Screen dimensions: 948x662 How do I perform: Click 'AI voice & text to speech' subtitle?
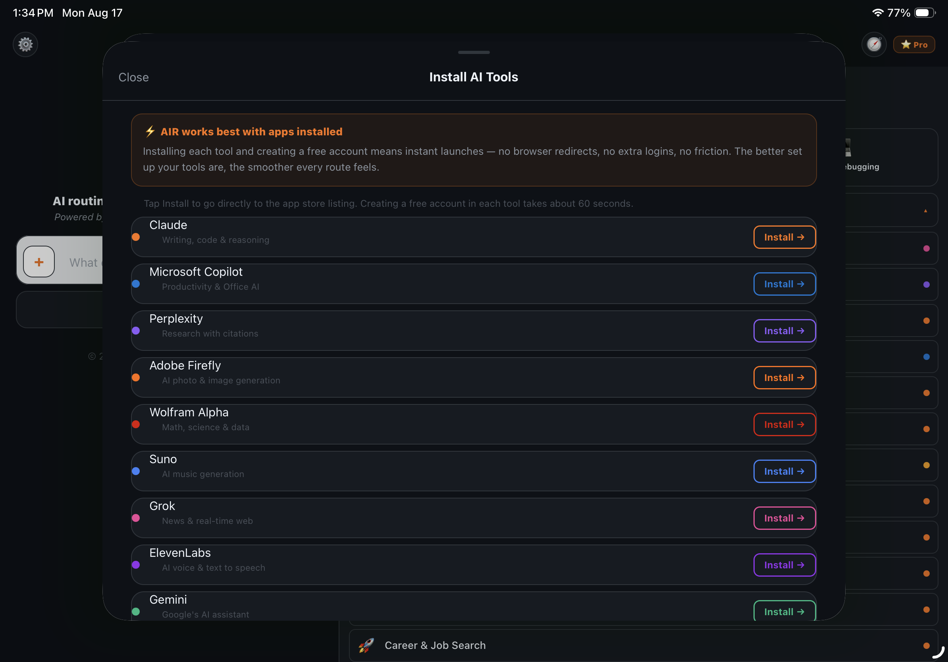[214, 568]
